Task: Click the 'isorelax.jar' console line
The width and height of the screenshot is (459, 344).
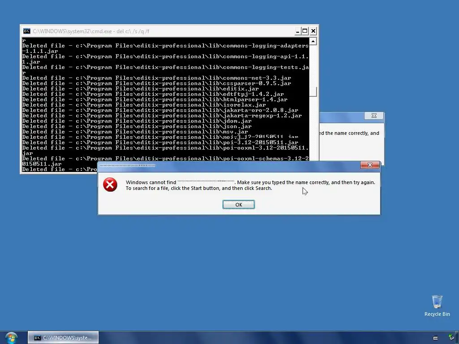Action: [x=144, y=105]
